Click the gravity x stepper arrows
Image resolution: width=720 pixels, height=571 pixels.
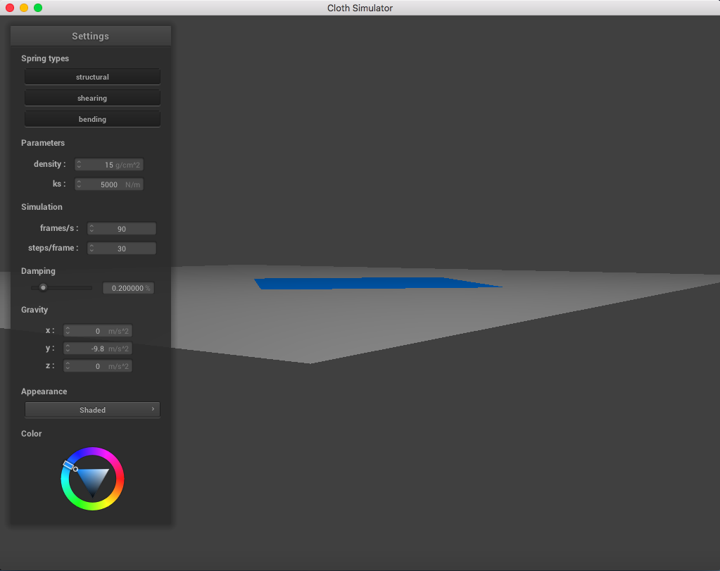[68, 331]
